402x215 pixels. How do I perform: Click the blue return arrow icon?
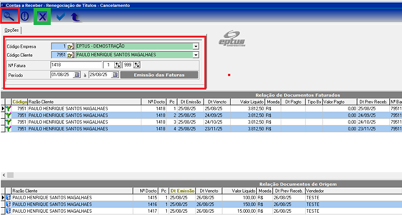pyautogui.click(x=75, y=17)
